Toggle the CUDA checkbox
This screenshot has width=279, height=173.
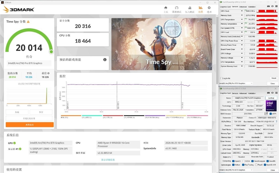tap(243, 161)
